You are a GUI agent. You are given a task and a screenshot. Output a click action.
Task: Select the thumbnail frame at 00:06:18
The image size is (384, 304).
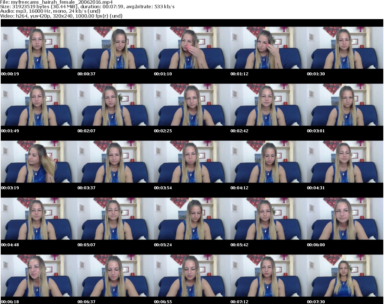(x=39, y=276)
